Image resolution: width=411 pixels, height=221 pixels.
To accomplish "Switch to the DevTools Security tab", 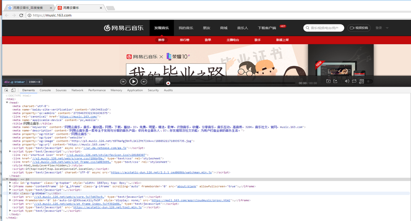I will tap(153, 90).
